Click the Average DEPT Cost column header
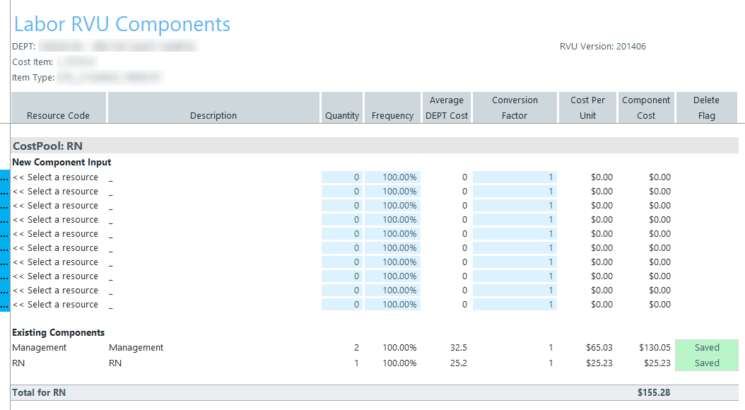This screenshot has height=410, width=745. (447, 108)
